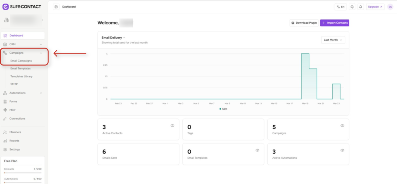Image resolution: width=397 pixels, height=184 pixels.
Task: Click the Tags stat card
Action: coord(223,130)
